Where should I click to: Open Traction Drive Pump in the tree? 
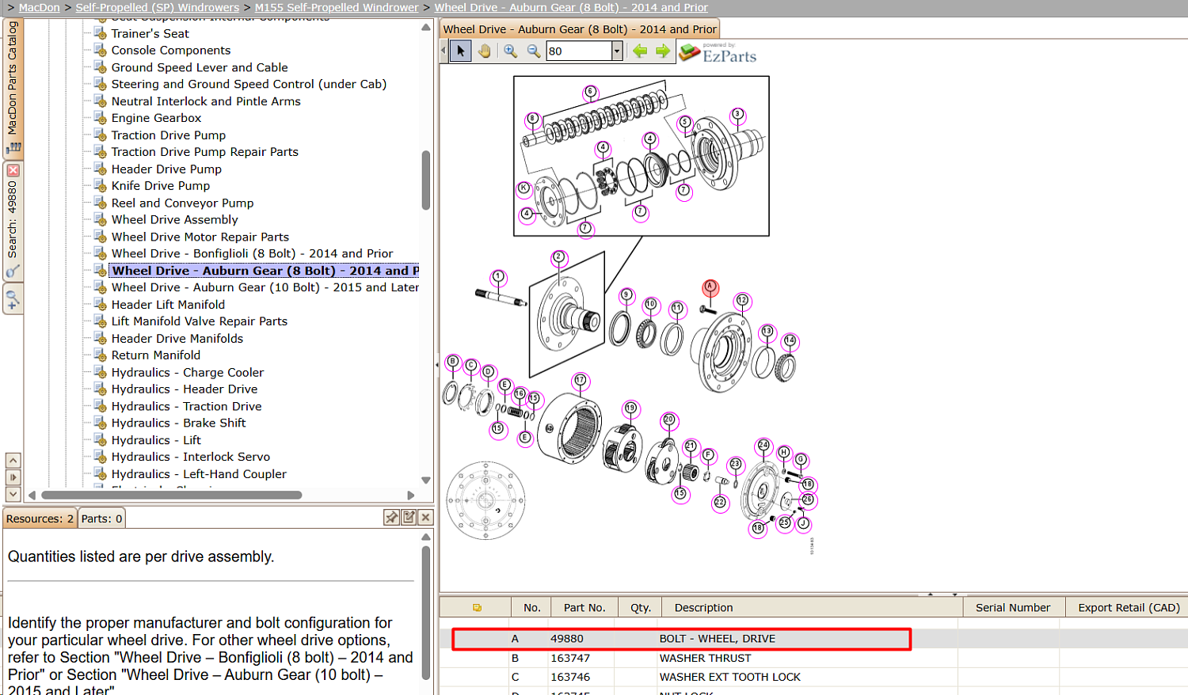[x=169, y=135]
